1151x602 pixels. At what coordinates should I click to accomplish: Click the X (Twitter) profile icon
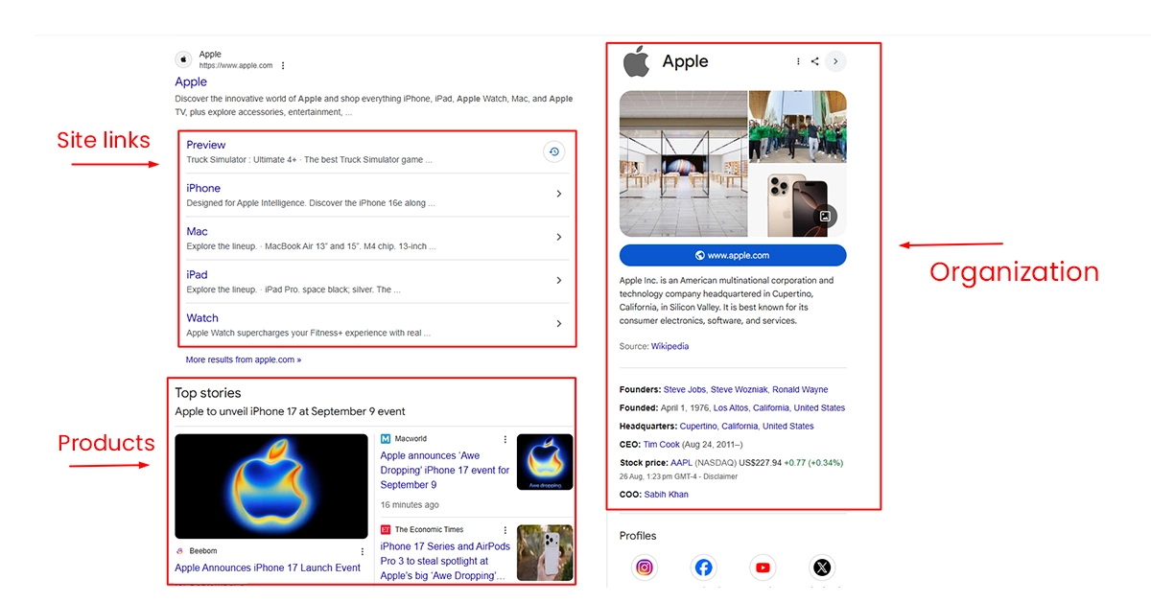[x=822, y=567]
